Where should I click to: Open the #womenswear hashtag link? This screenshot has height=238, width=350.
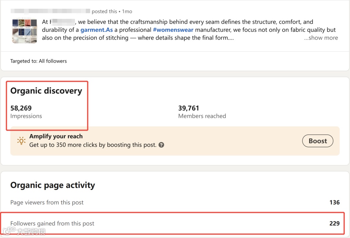[173, 30]
